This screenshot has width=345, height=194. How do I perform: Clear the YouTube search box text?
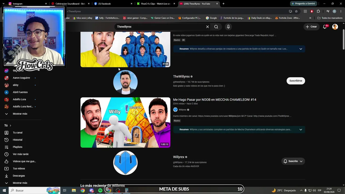tap(208, 27)
